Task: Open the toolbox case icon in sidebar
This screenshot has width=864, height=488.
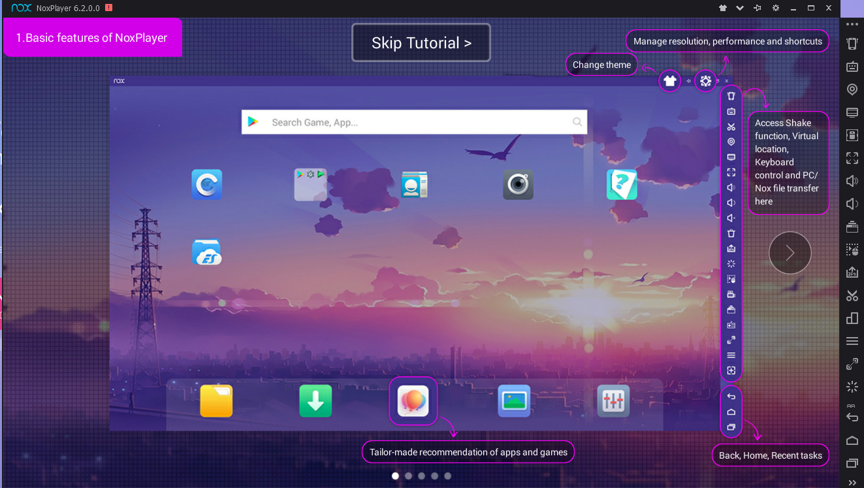Action: [852, 227]
